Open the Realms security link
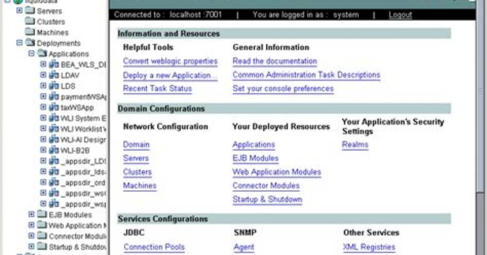The image size is (487, 255). [355, 145]
